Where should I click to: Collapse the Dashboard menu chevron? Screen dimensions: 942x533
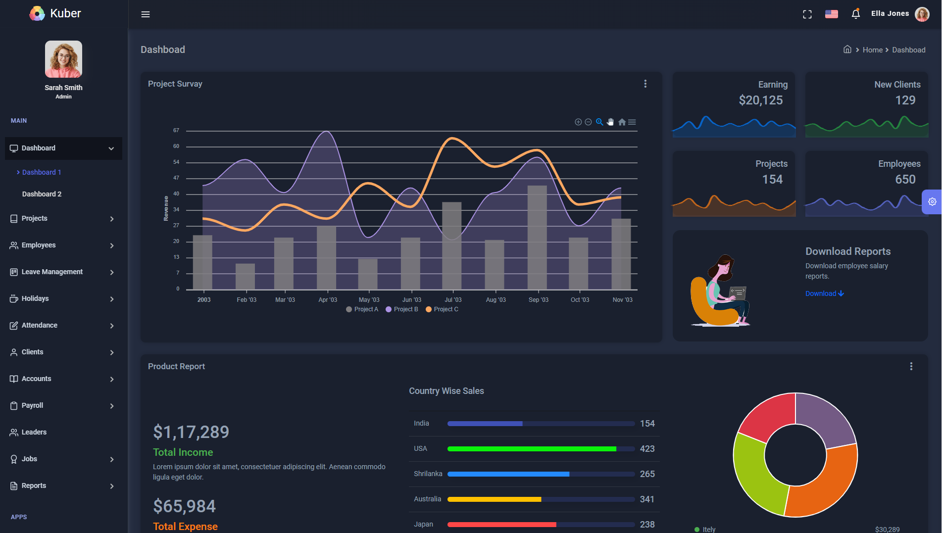(110, 148)
